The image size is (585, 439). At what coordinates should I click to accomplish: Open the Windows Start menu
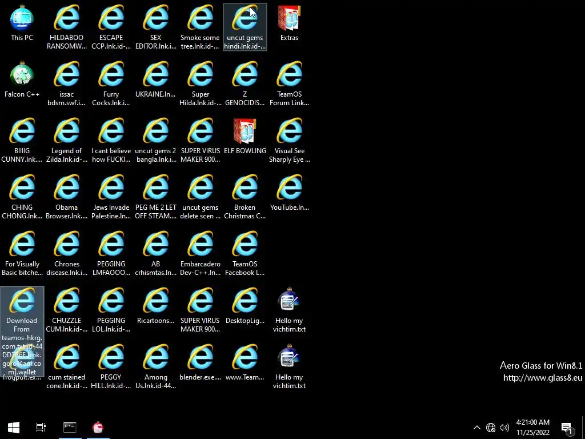(x=14, y=428)
